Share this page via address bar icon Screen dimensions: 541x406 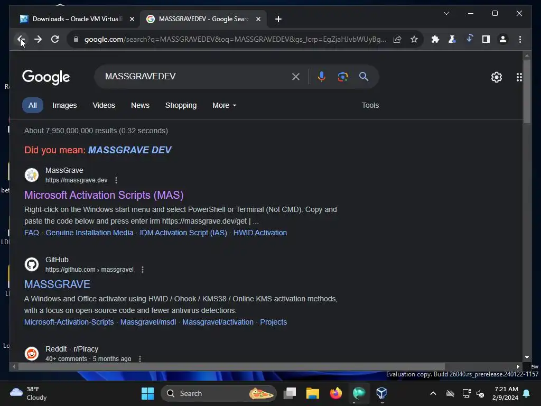(x=397, y=39)
